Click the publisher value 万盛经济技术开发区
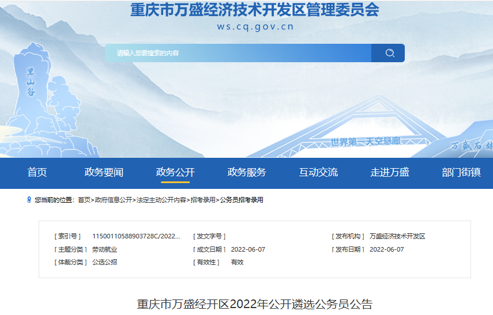The height and width of the screenshot is (315, 493). 397,237
